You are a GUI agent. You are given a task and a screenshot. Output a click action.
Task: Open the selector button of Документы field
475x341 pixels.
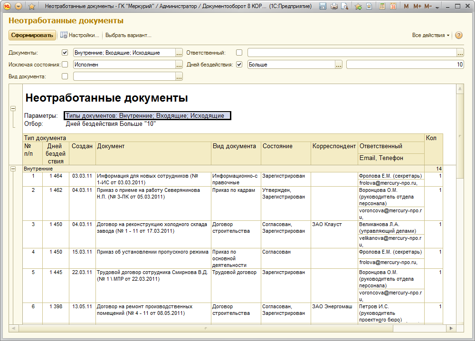(x=179, y=53)
